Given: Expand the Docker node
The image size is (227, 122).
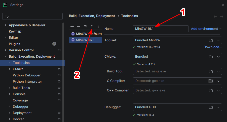Looking at the screenshot, I should (10, 119).
